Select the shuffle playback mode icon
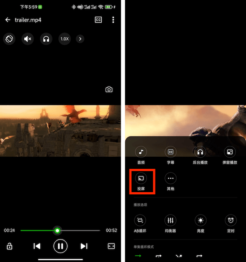Screen dimensions: 246x262 coord(179,256)
